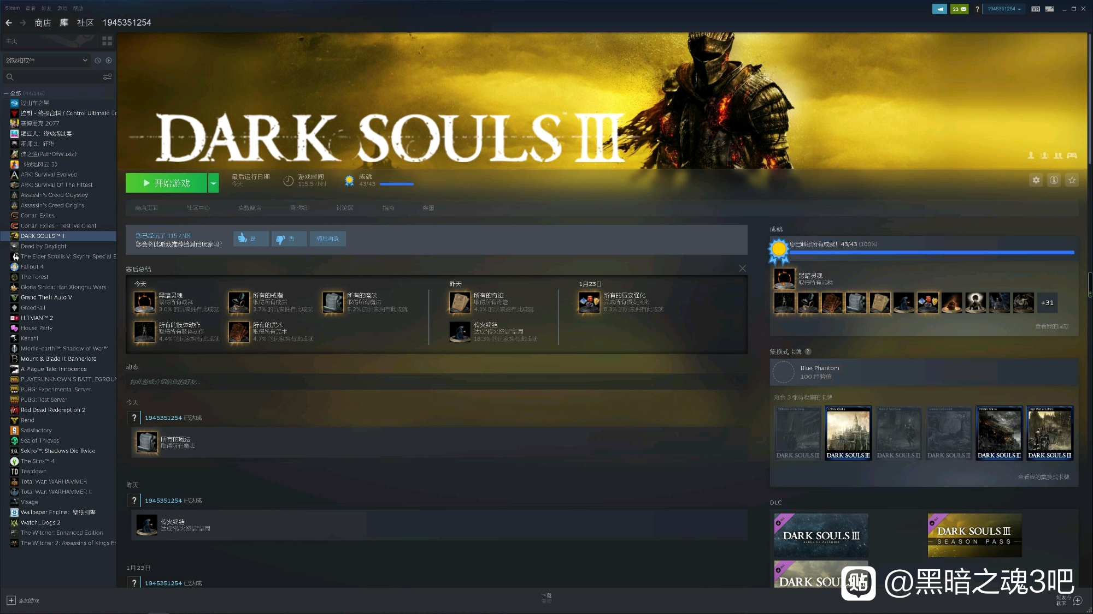
Task: Show game info circle icon
Action: pos(1054,180)
